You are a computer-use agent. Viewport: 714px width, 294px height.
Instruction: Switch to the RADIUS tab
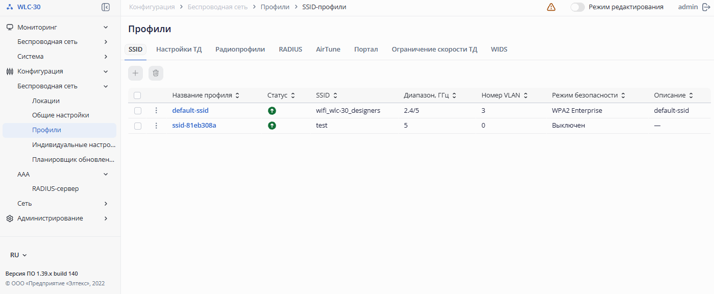tap(290, 50)
